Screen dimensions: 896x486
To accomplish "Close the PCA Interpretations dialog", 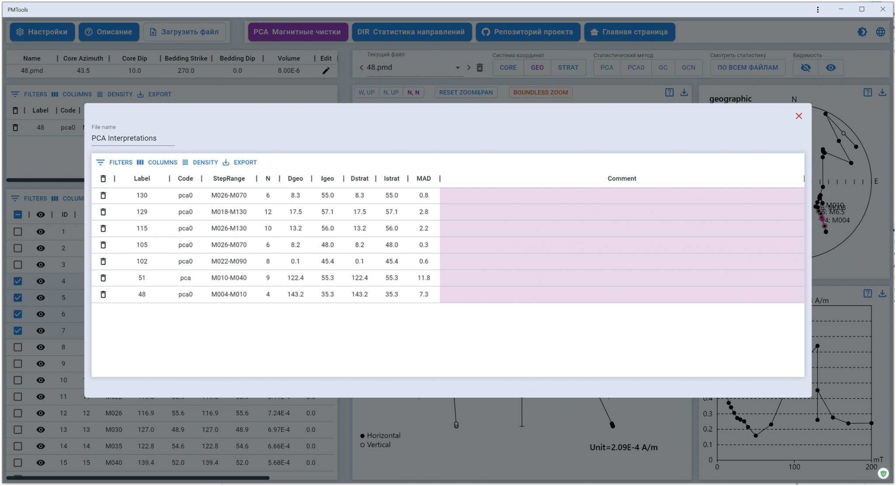I will [799, 116].
